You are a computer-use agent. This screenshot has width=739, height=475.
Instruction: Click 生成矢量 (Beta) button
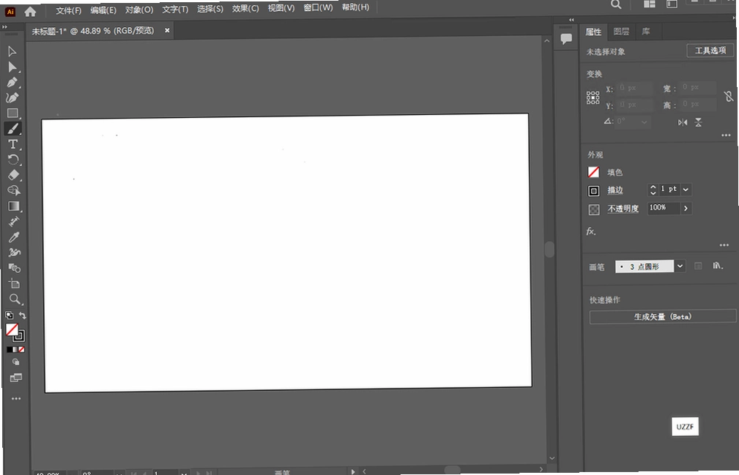[662, 316]
